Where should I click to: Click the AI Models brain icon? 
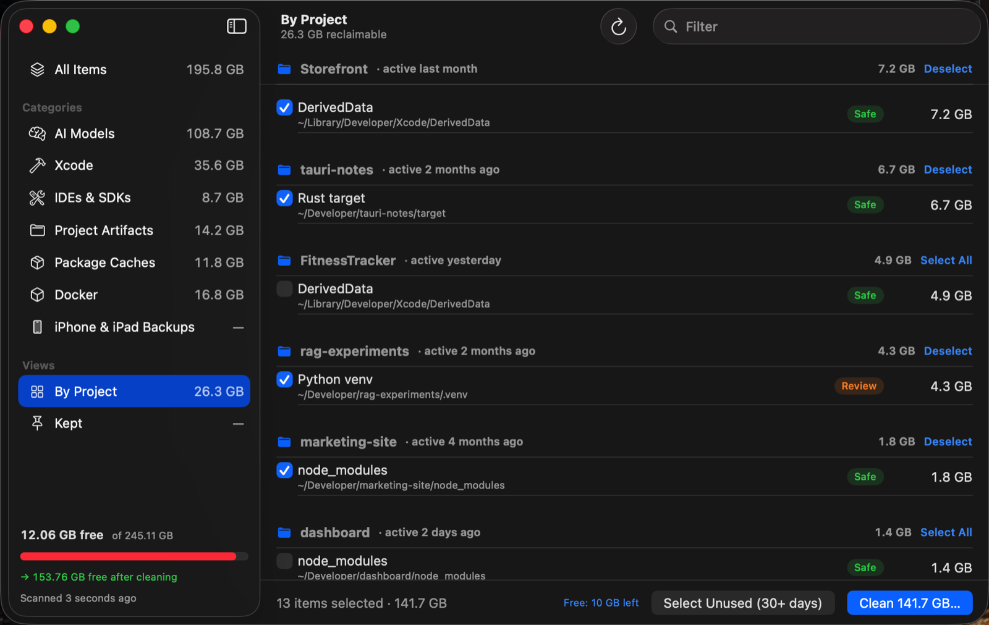[37, 133]
